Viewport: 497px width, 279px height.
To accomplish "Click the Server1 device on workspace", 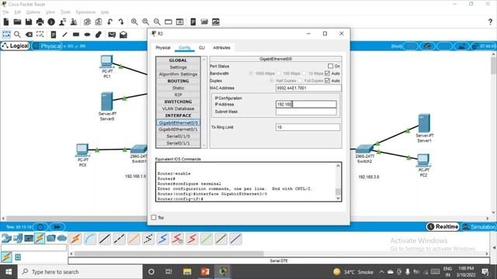I will (424, 123).
